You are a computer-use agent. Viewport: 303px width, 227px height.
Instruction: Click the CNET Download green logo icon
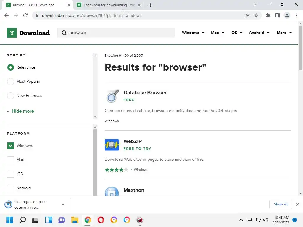point(12,33)
